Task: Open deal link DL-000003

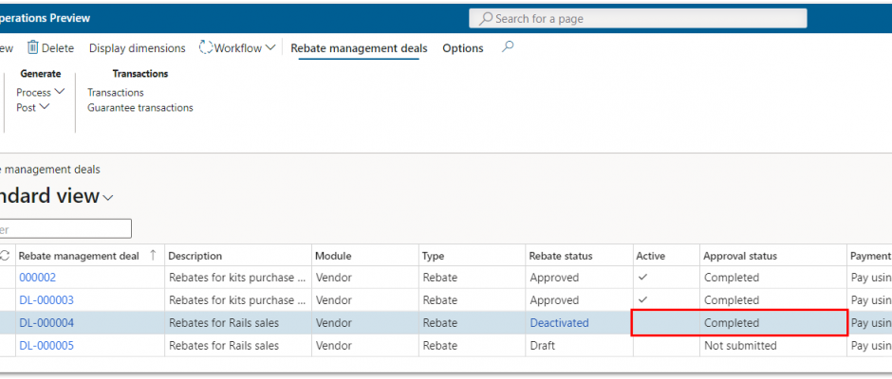Action: click(x=46, y=300)
